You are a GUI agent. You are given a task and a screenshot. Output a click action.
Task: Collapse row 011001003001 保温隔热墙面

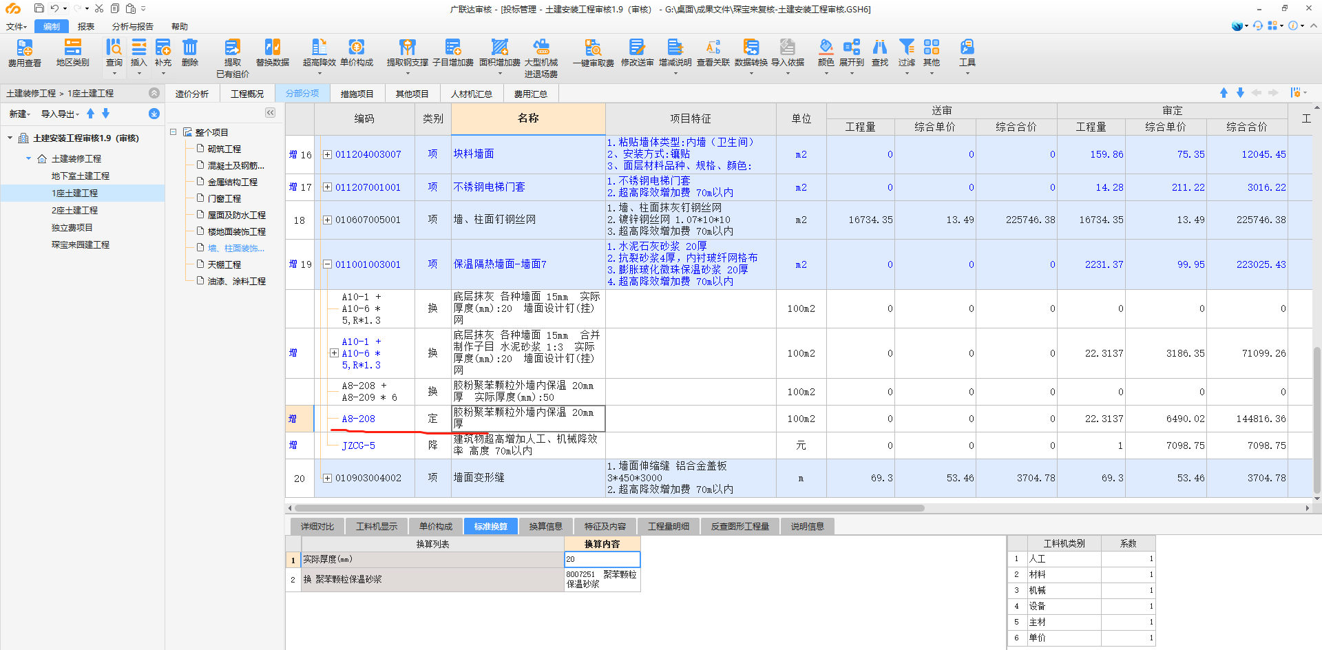[328, 264]
